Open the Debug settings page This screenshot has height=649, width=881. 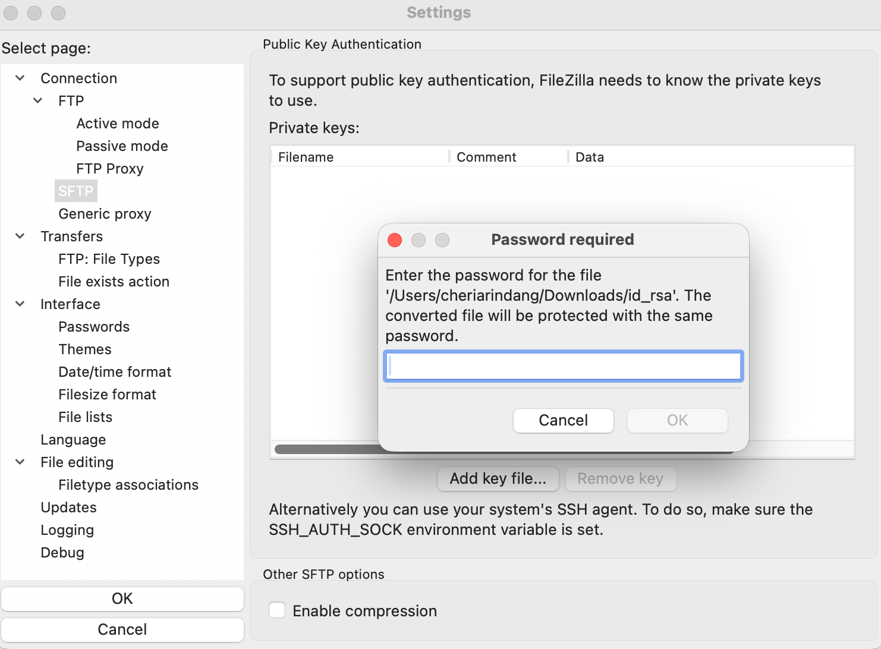coord(62,553)
